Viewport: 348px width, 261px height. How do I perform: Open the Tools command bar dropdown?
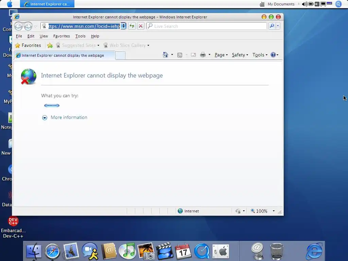(260, 55)
